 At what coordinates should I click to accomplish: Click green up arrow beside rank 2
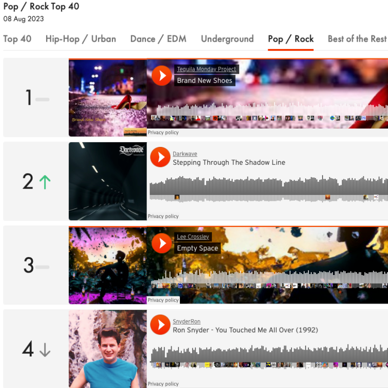(45, 182)
